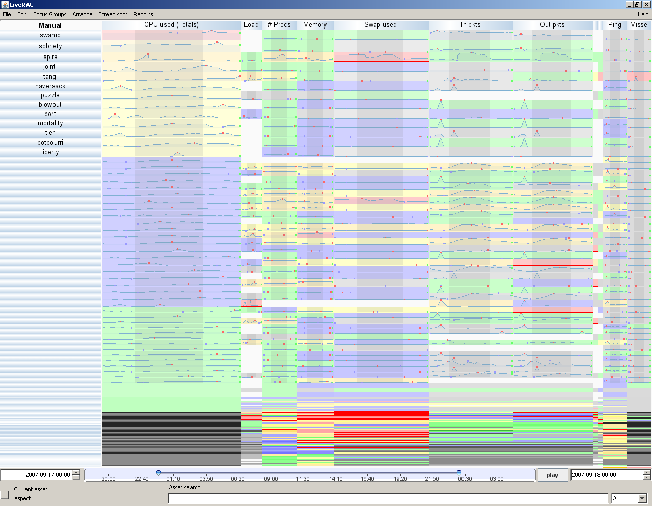Click right handle of time range slider
The image size is (652, 507).
pos(459,472)
